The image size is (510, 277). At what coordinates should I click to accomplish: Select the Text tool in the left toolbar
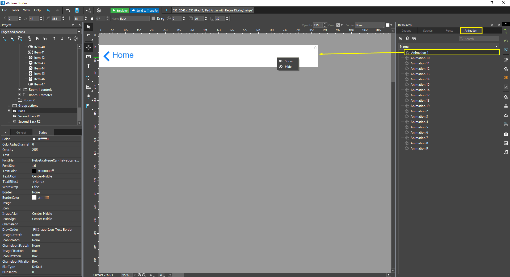pos(88,66)
